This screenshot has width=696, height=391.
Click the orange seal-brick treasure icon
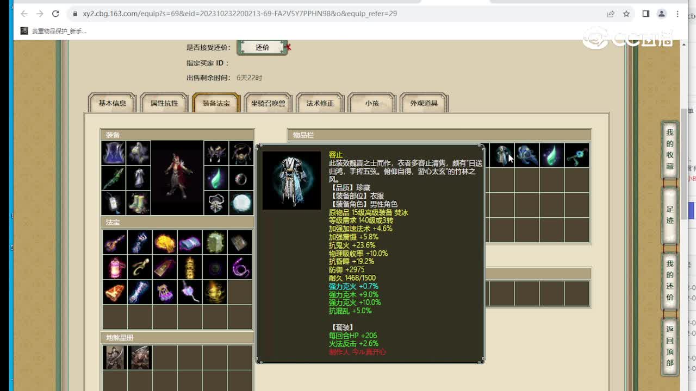coord(115,292)
